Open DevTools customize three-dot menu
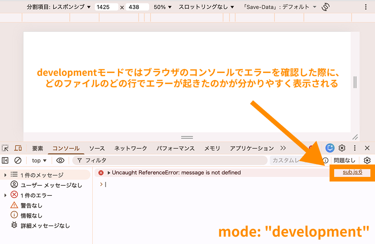The image size is (375, 244). [355, 148]
